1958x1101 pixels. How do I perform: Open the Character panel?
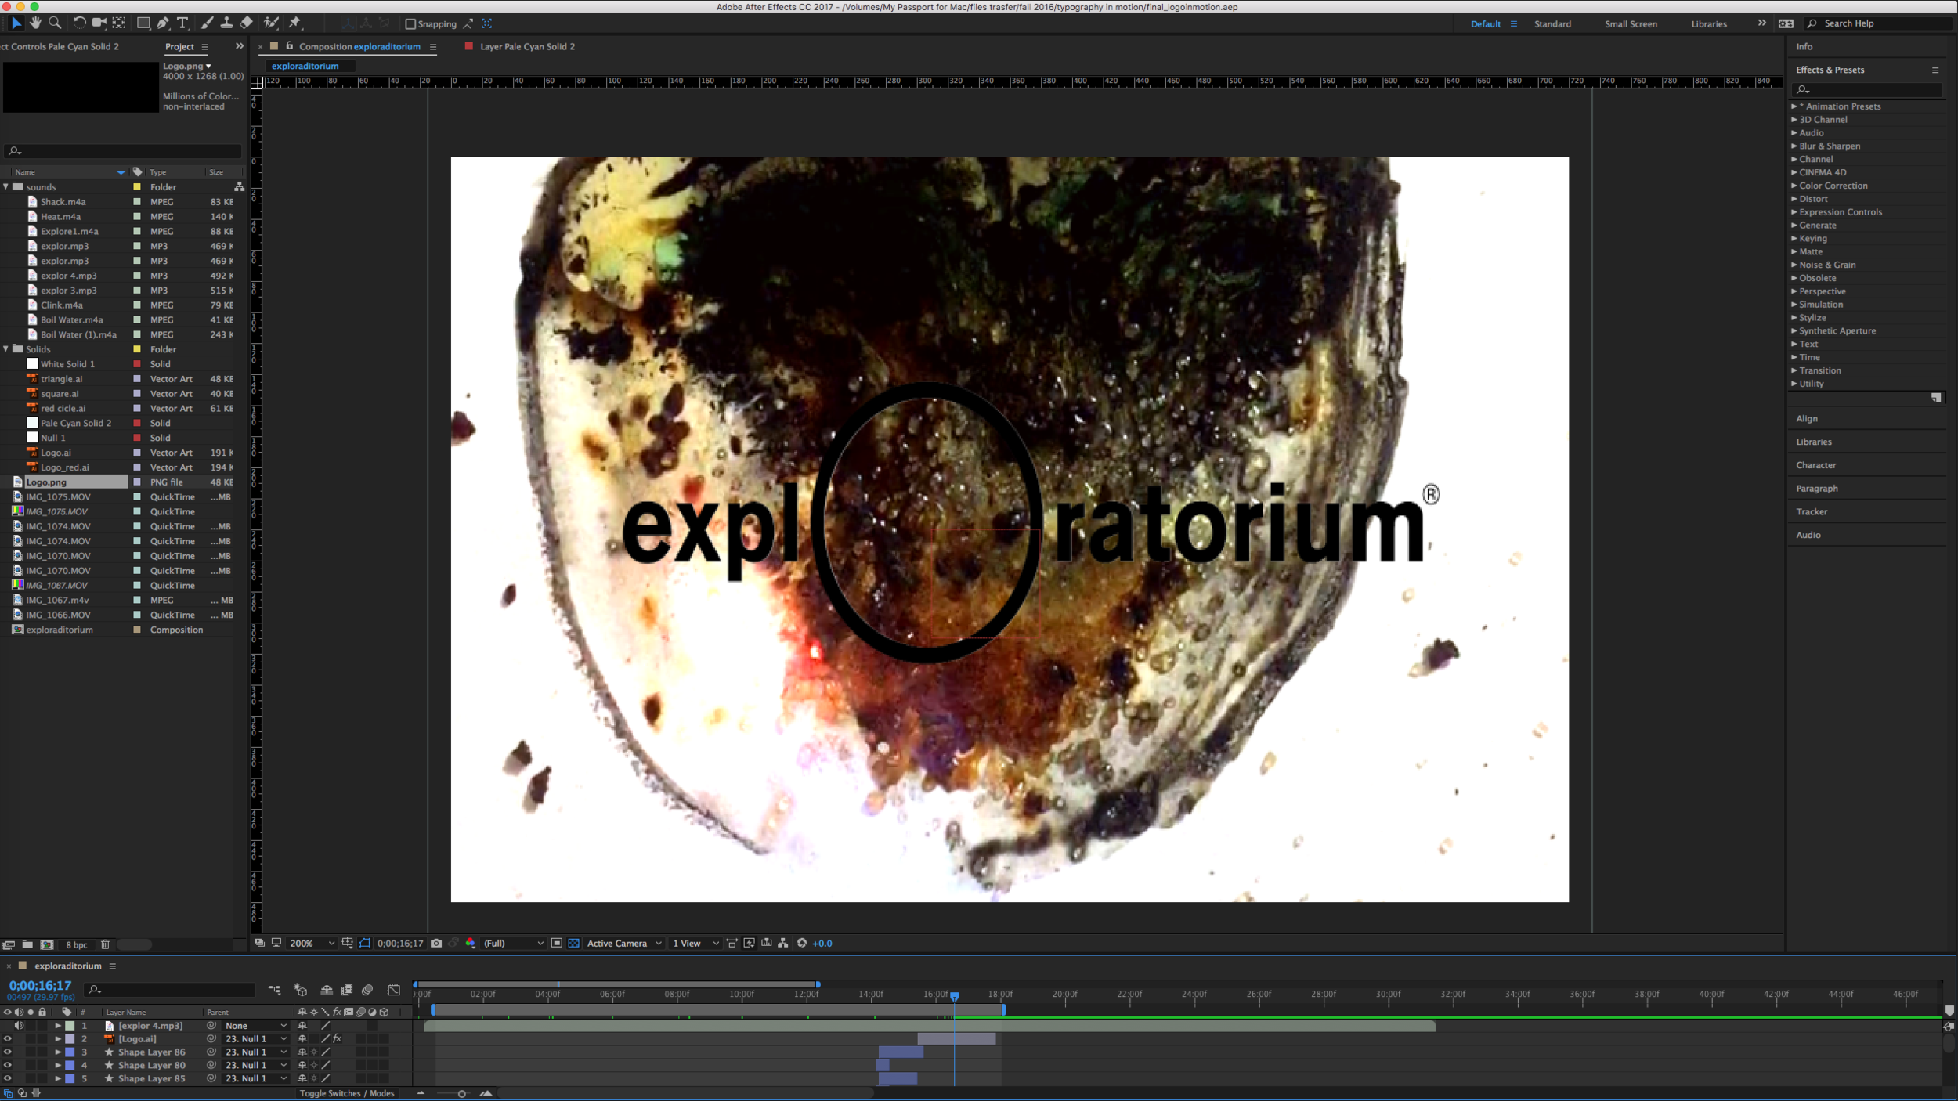pyautogui.click(x=1816, y=465)
